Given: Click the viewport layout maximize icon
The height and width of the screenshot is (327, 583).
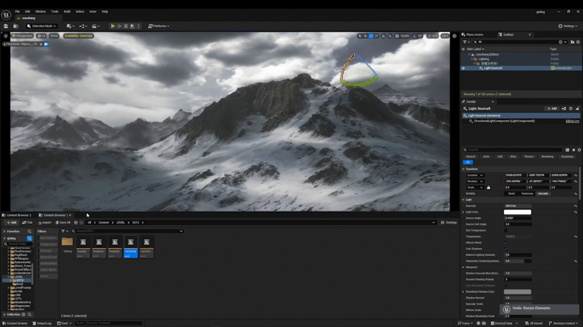Looking at the screenshot, I should click(454, 36).
